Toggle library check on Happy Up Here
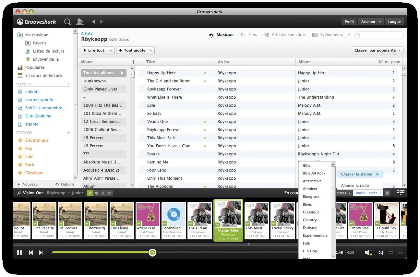420x277 pixels. [x=205, y=73]
